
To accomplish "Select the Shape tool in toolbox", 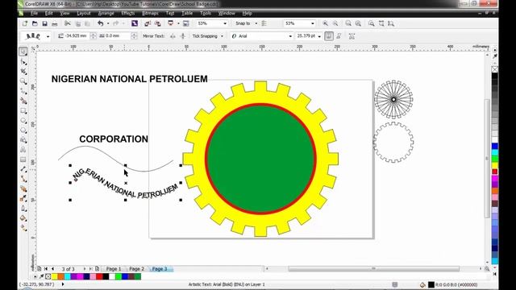I will pyautogui.click(x=23, y=62).
